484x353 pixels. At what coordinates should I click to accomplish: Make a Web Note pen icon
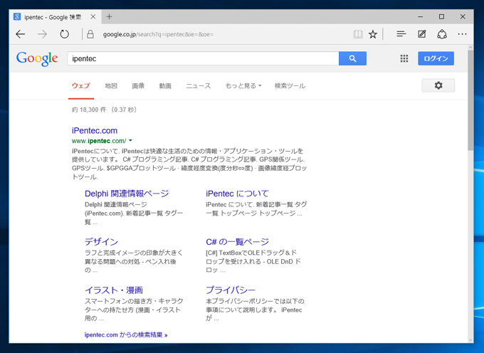[x=421, y=34]
